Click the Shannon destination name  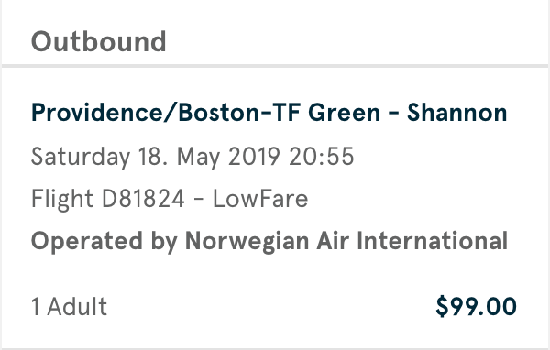click(x=457, y=113)
